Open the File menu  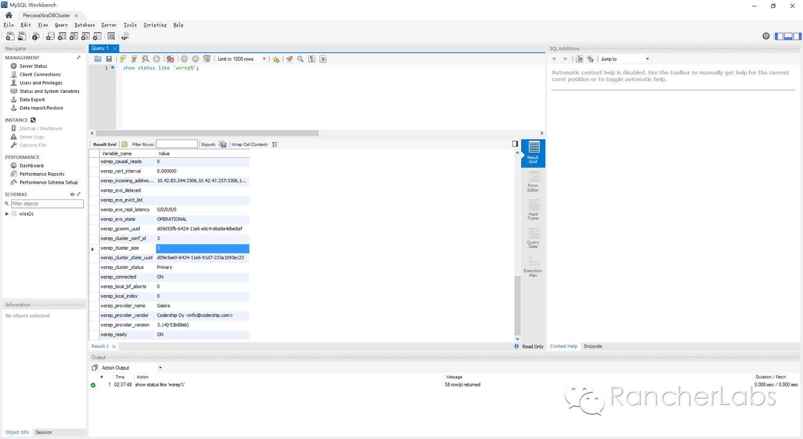[x=8, y=25]
